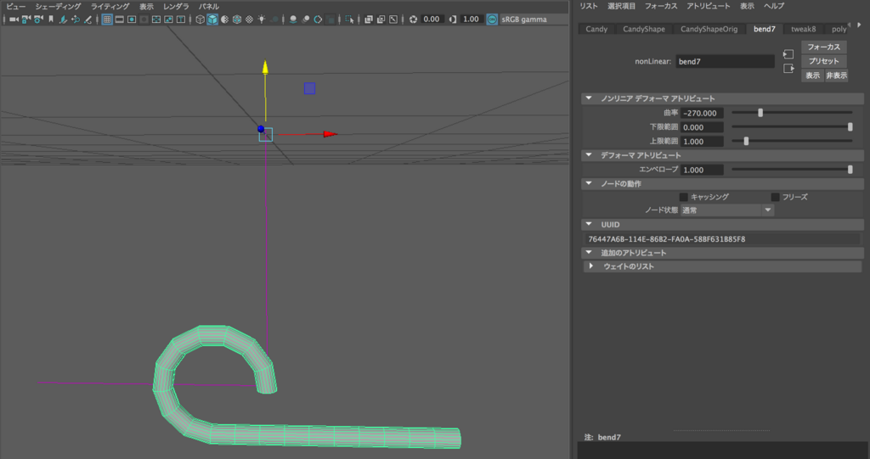870x459 pixels.
Task: Click the Multisample Anti-aliasing ring icon
Action: [x=318, y=20]
